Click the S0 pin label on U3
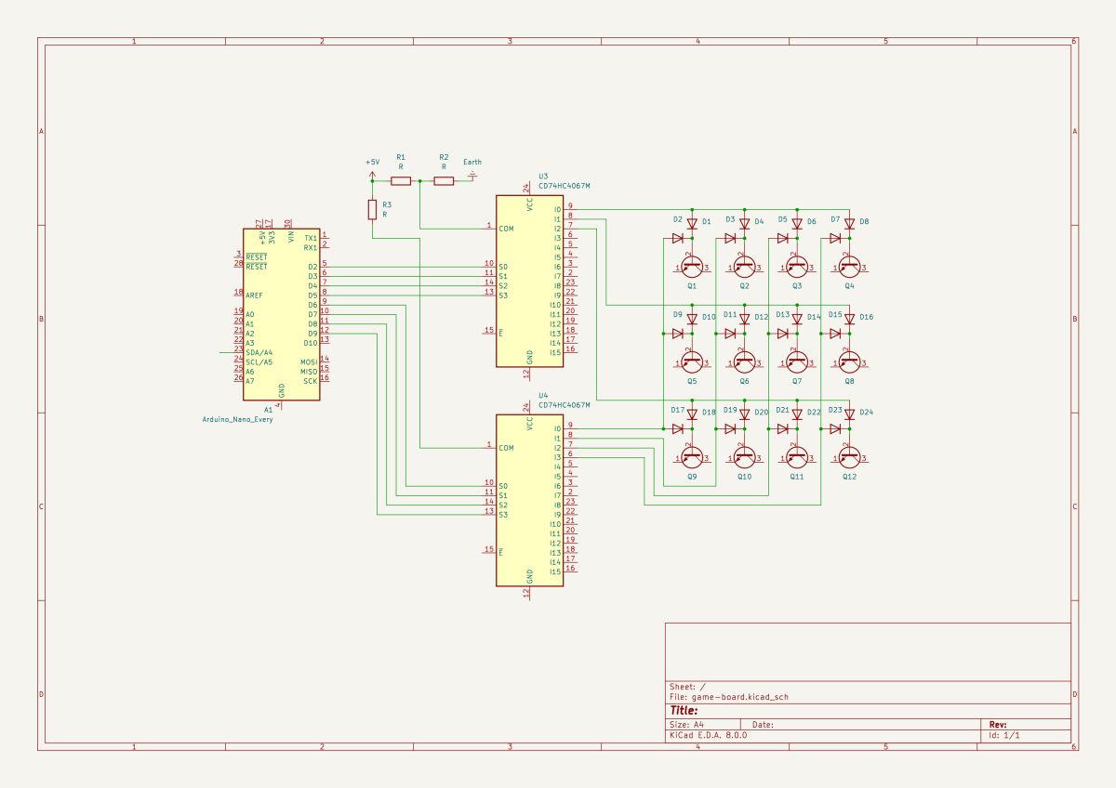The height and width of the screenshot is (788, 1116). coord(503,267)
